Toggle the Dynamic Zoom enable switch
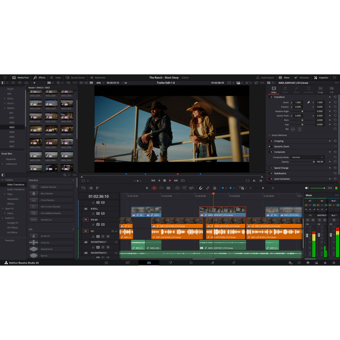 coord(271,146)
